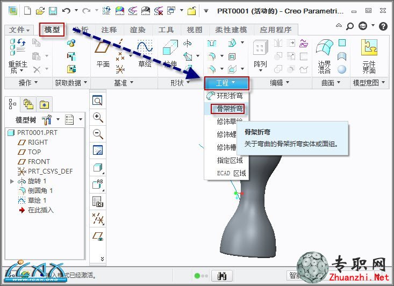Expand the 获取数据 get data group dropdown
394x286 pixels.
[71, 83]
